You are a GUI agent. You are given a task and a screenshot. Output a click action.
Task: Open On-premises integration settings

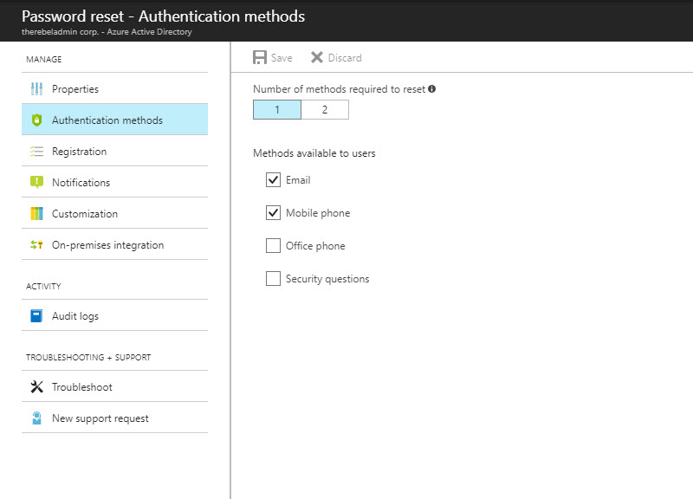(115, 244)
